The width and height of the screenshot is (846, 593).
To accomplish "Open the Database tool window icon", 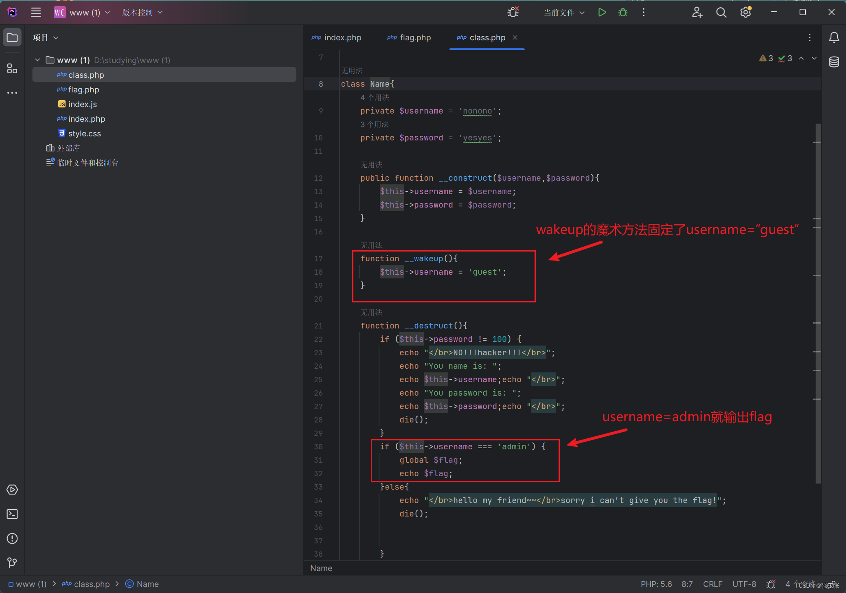I will click(834, 62).
